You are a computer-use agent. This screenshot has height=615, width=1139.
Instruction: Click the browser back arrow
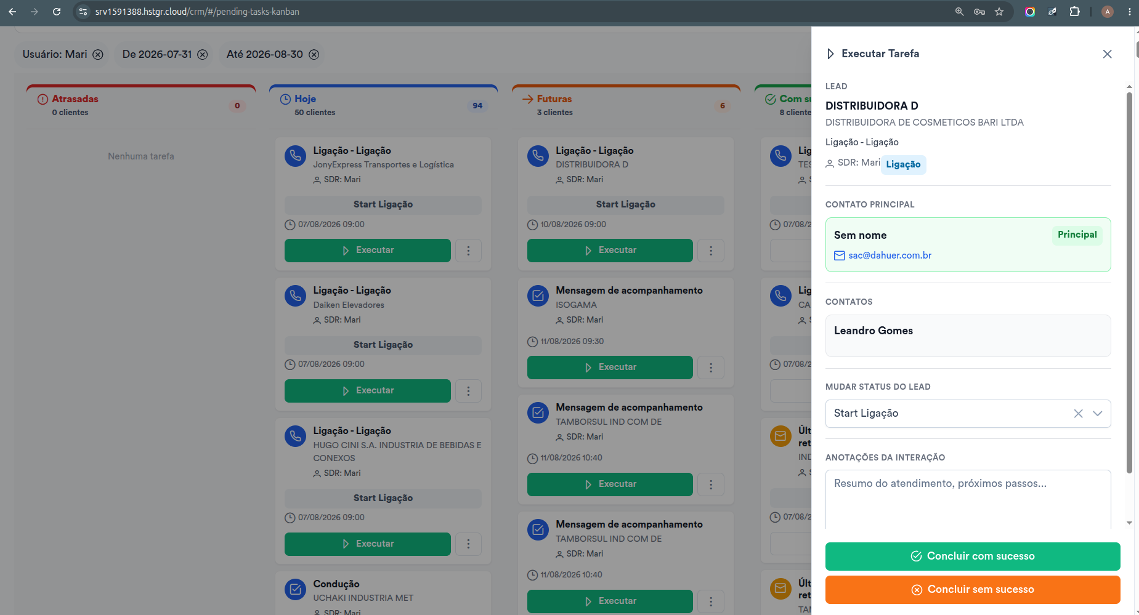(12, 12)
